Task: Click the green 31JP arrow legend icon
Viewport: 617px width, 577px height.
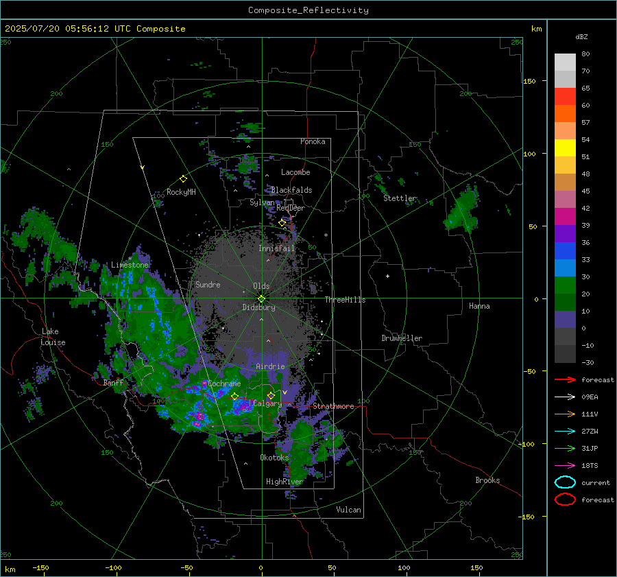Action: 565,448
